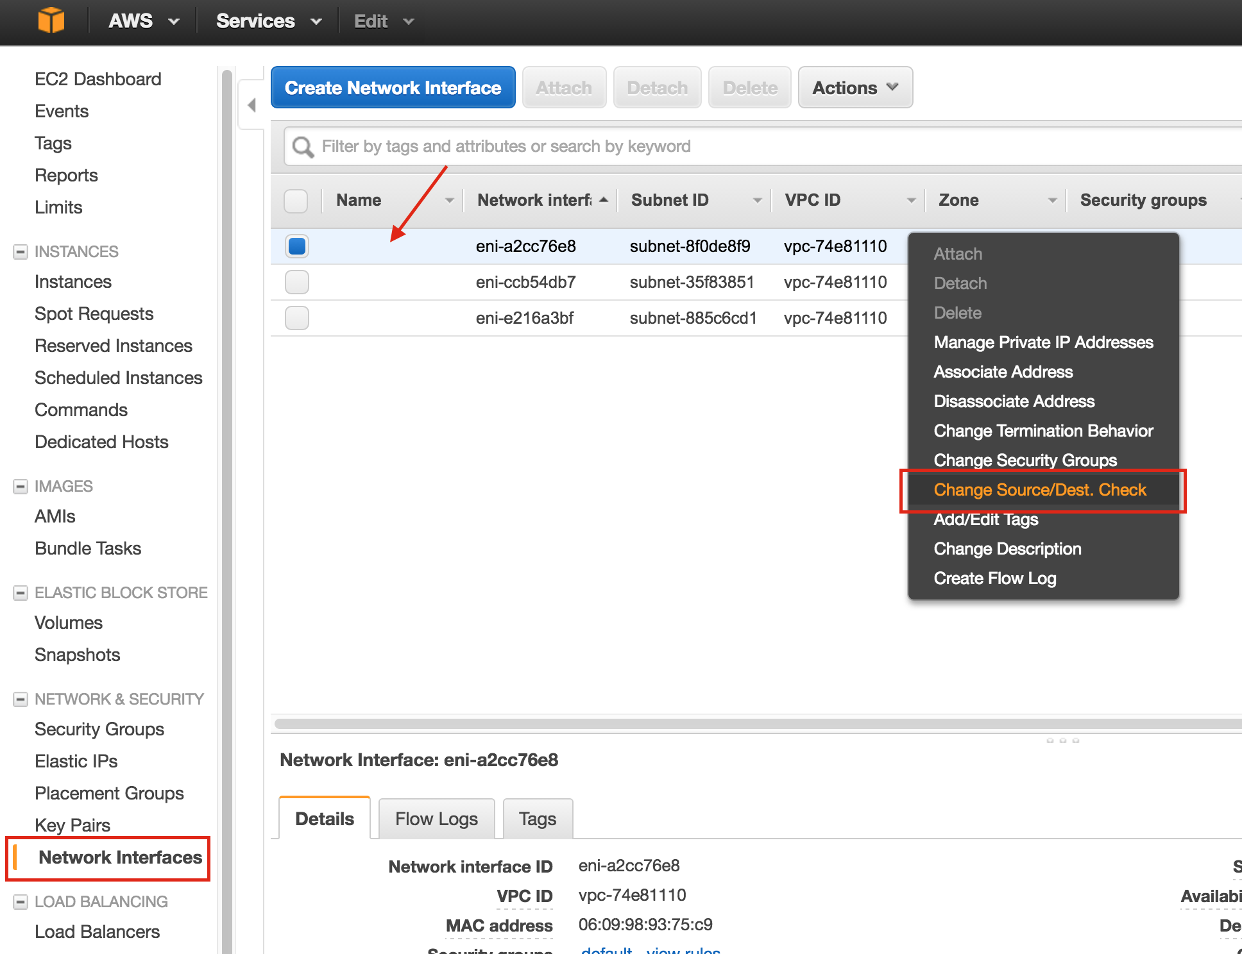Open the Services dropdown menu
The width and height of the screenshot is (1242, 954).
pos(268,21)
